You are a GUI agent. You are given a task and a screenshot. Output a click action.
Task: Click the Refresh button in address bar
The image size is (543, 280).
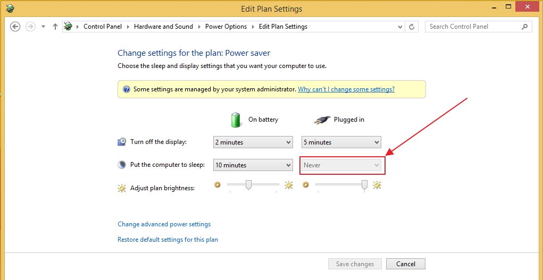(412, 27)
